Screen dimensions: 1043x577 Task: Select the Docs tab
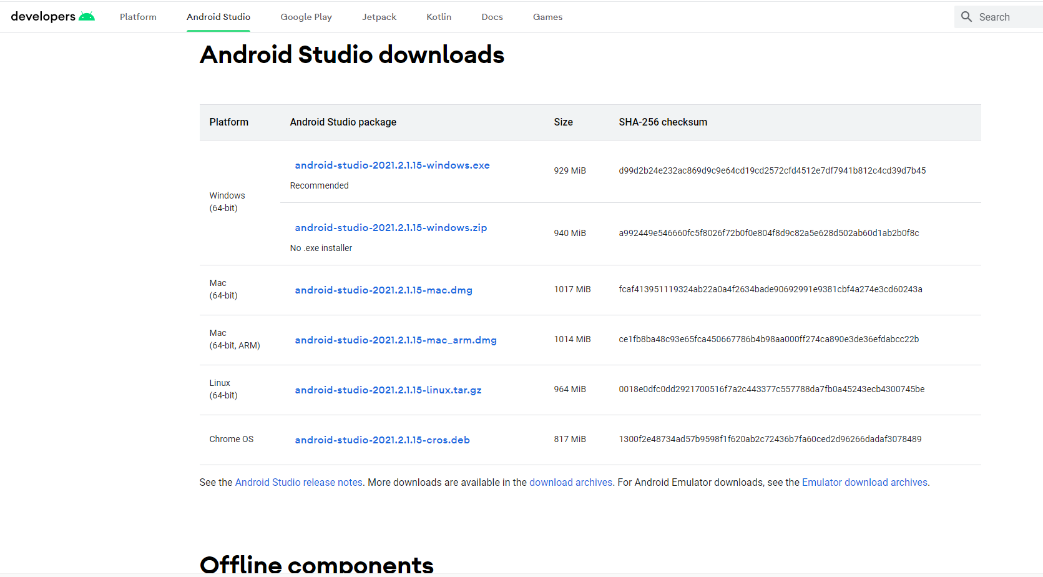tap(492, 17)
